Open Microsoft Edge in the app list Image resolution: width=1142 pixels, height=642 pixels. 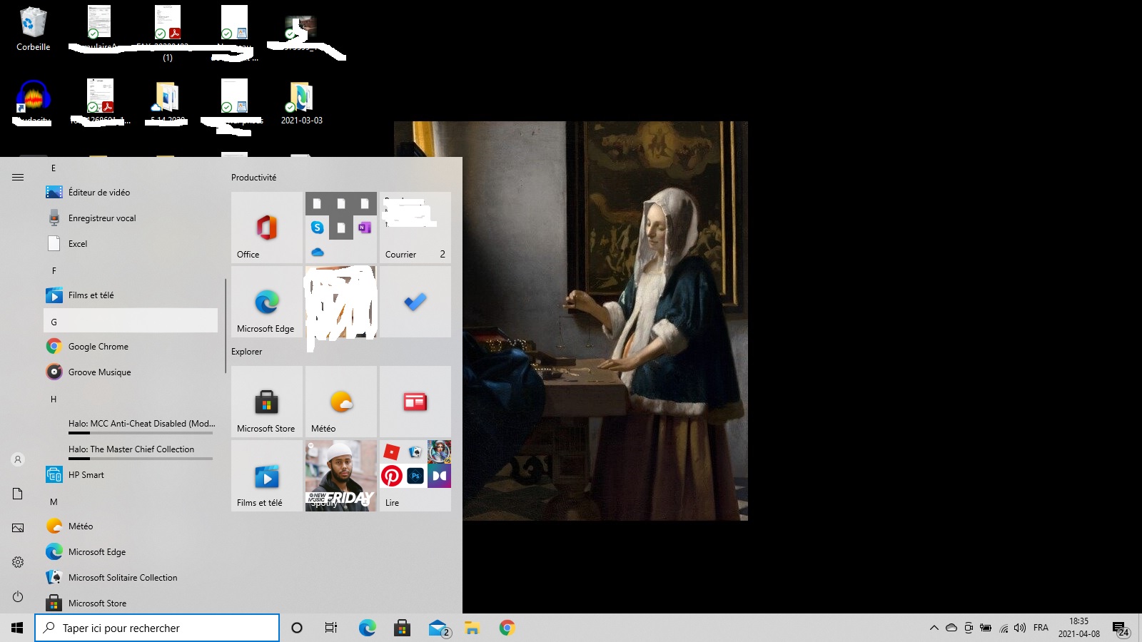[131, 552]
